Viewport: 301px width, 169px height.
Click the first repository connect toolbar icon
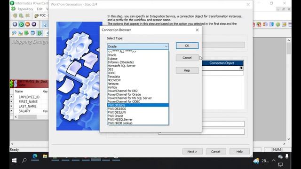[15, 15]
